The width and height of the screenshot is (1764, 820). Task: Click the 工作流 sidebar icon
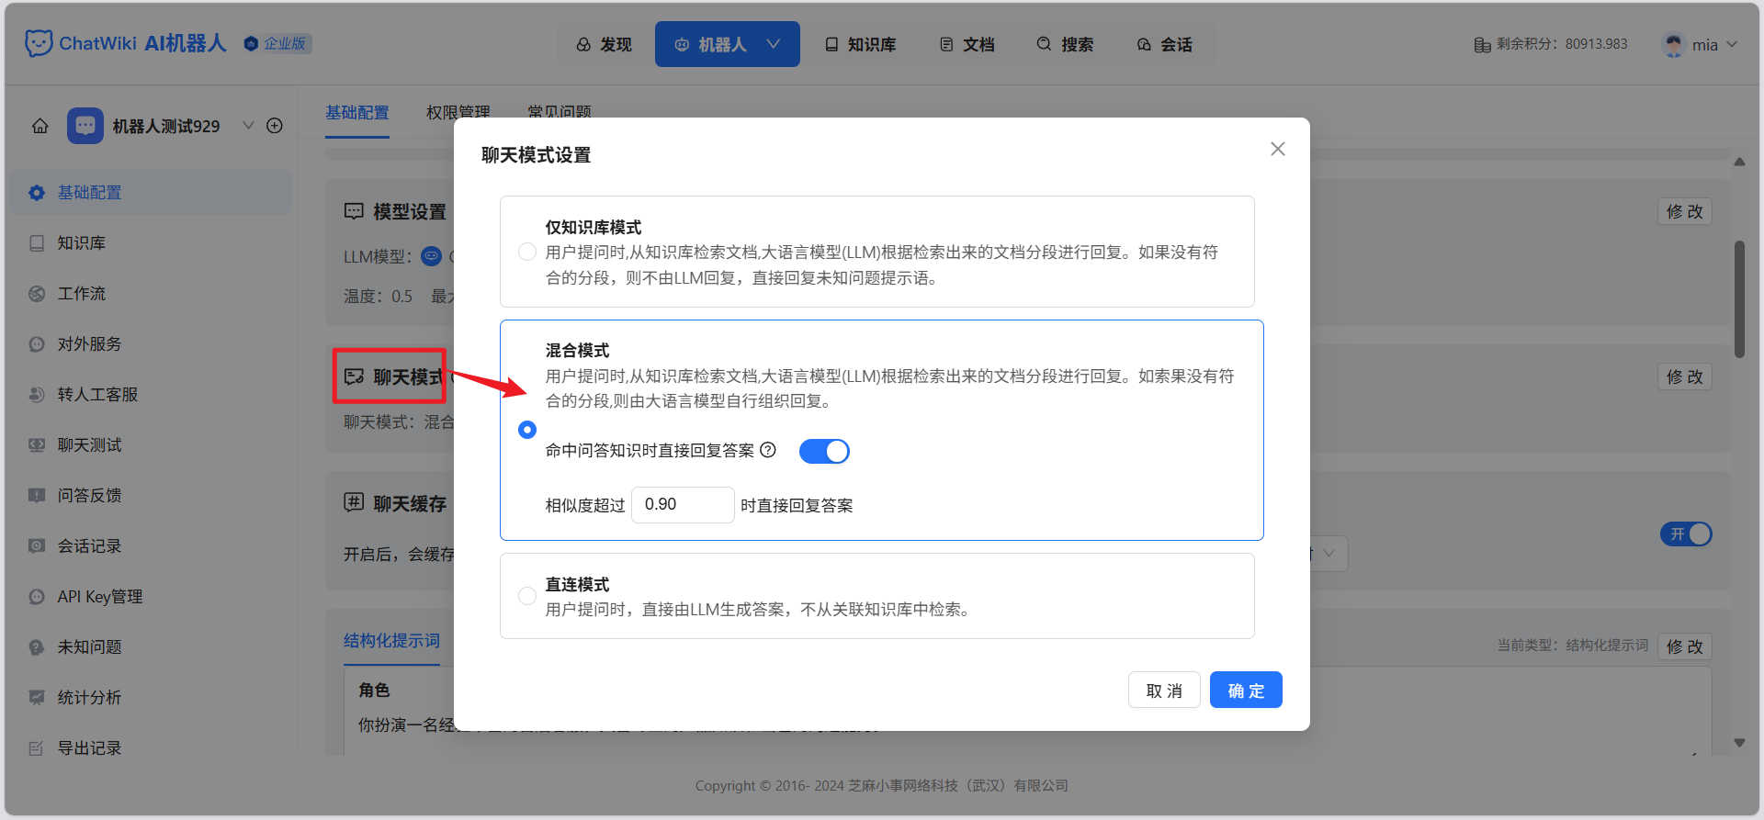tap(37, 294)
